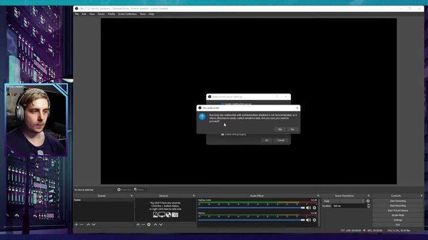Open the Tools menu
The height and width of the screenshot is (240, 428).
(x=142, y=14)
